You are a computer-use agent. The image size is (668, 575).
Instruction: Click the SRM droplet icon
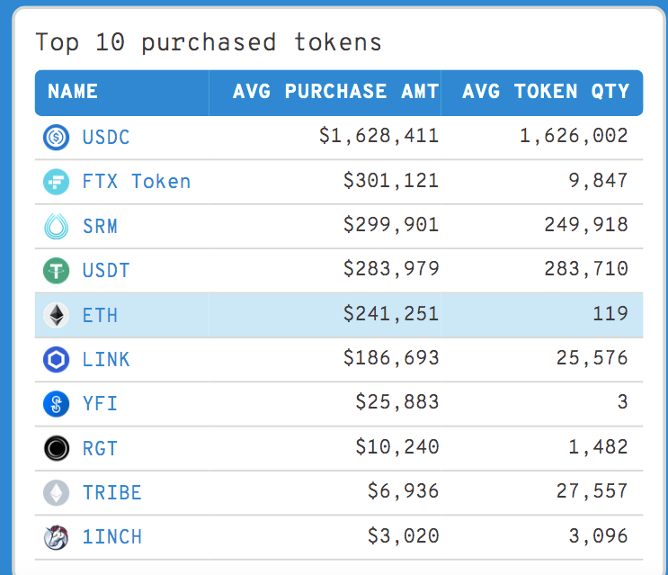coord(56,226)
